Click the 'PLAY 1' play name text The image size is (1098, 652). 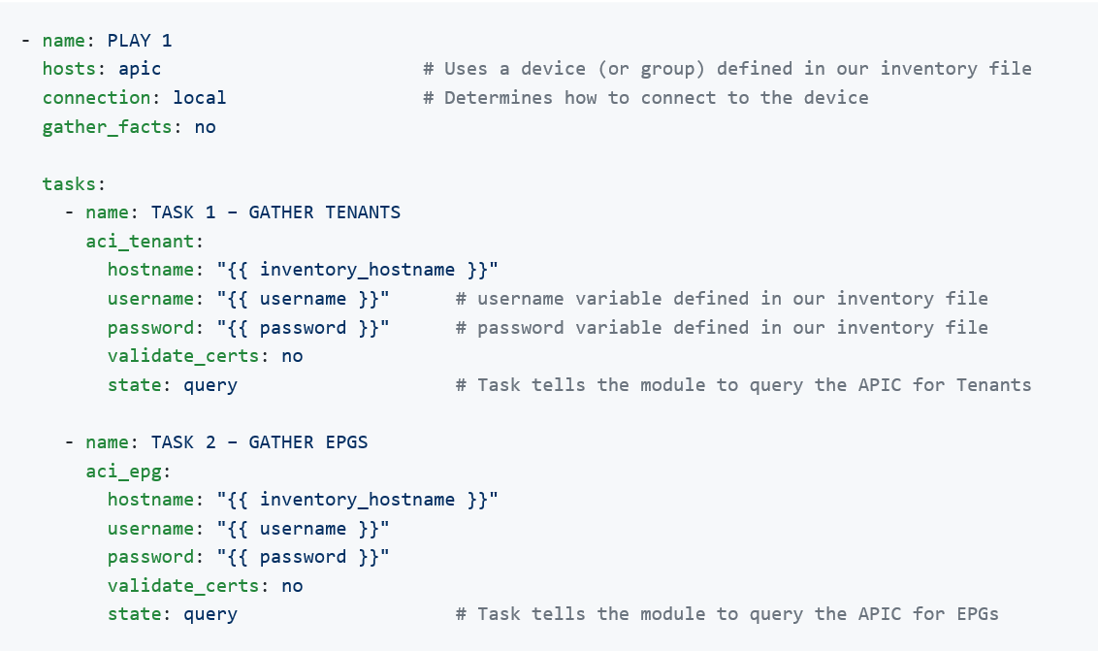[x=140, y=41]
